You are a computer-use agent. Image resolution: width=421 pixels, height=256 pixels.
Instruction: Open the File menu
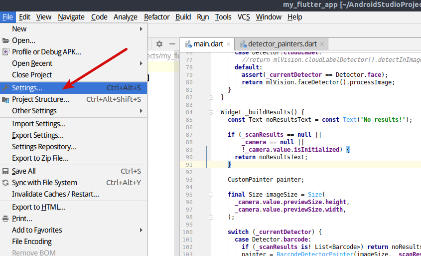(8, 17)
